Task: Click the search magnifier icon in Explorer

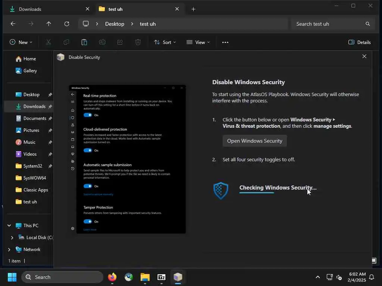Action: [367, 24]
